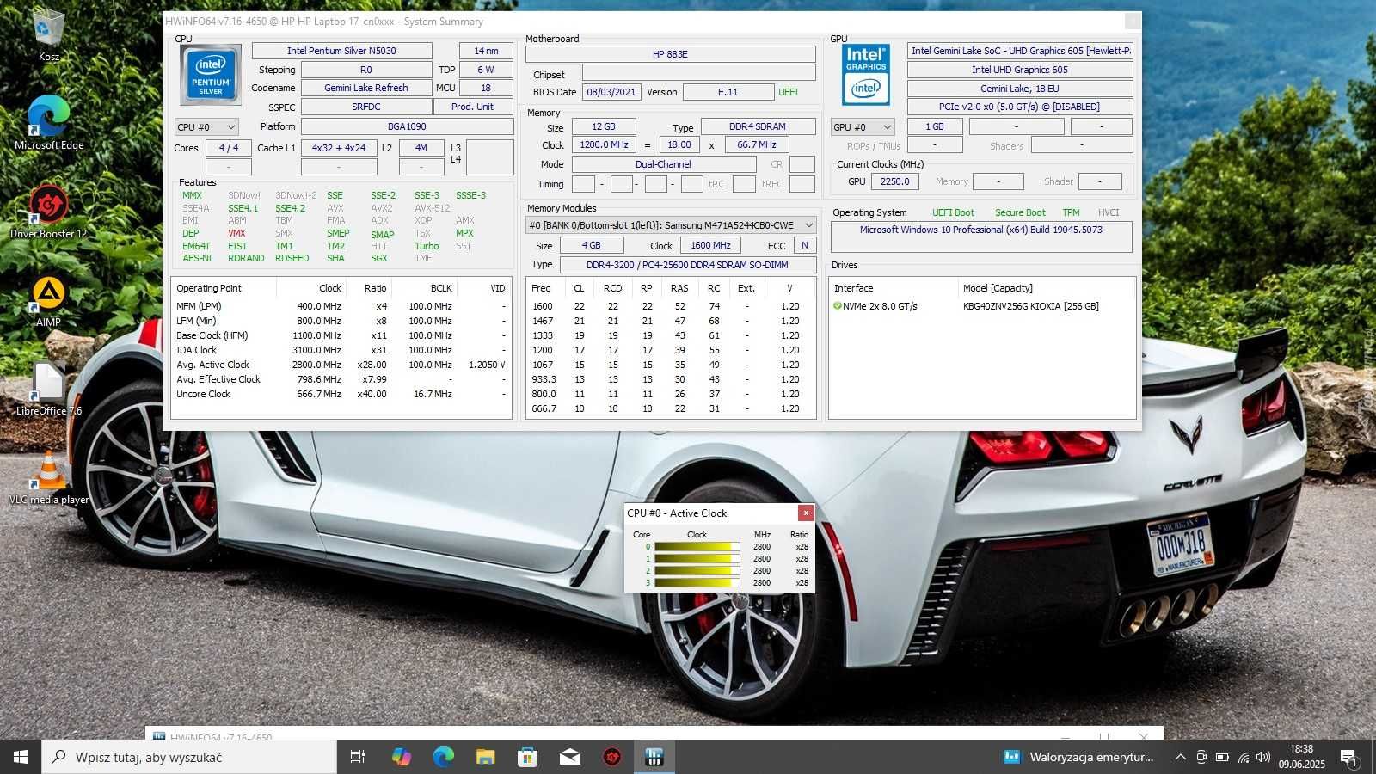Viewport: 1376px width, 774px height.
Task: Click the RDRAND feature flag
Action: (x=246, y=258)
